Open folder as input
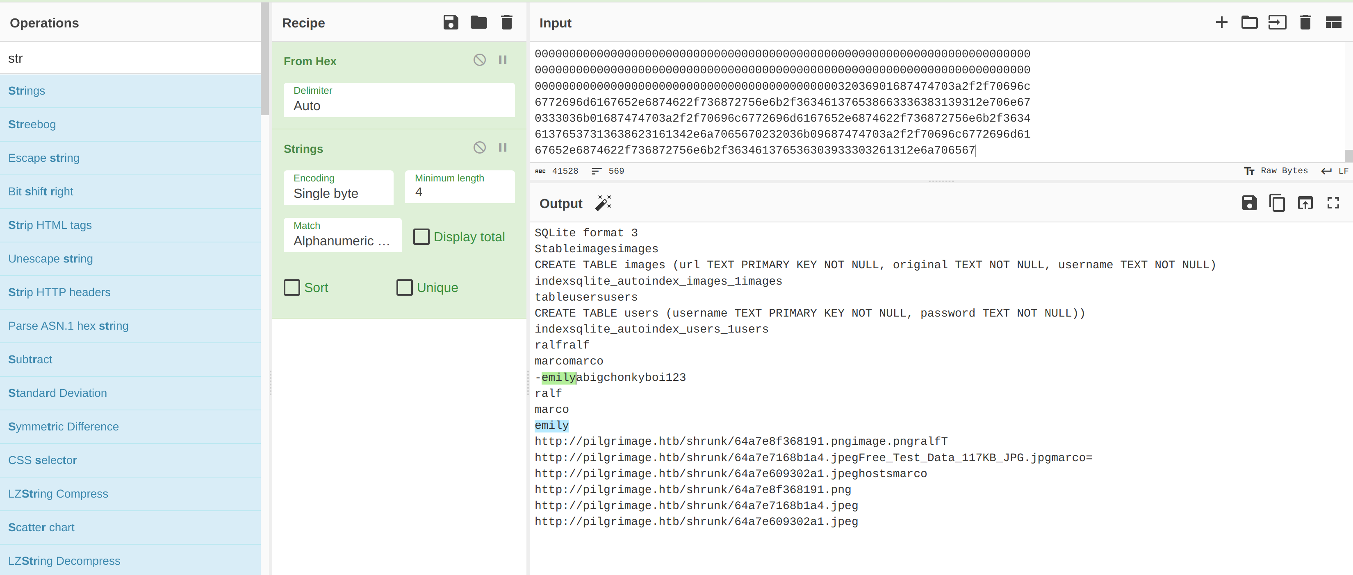The image size is (1353, 575). click(1249, 23)
